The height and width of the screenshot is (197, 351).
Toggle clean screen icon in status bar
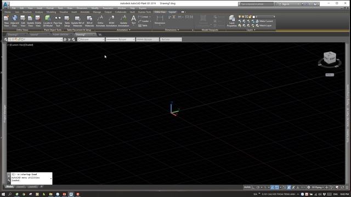(342, 187)
